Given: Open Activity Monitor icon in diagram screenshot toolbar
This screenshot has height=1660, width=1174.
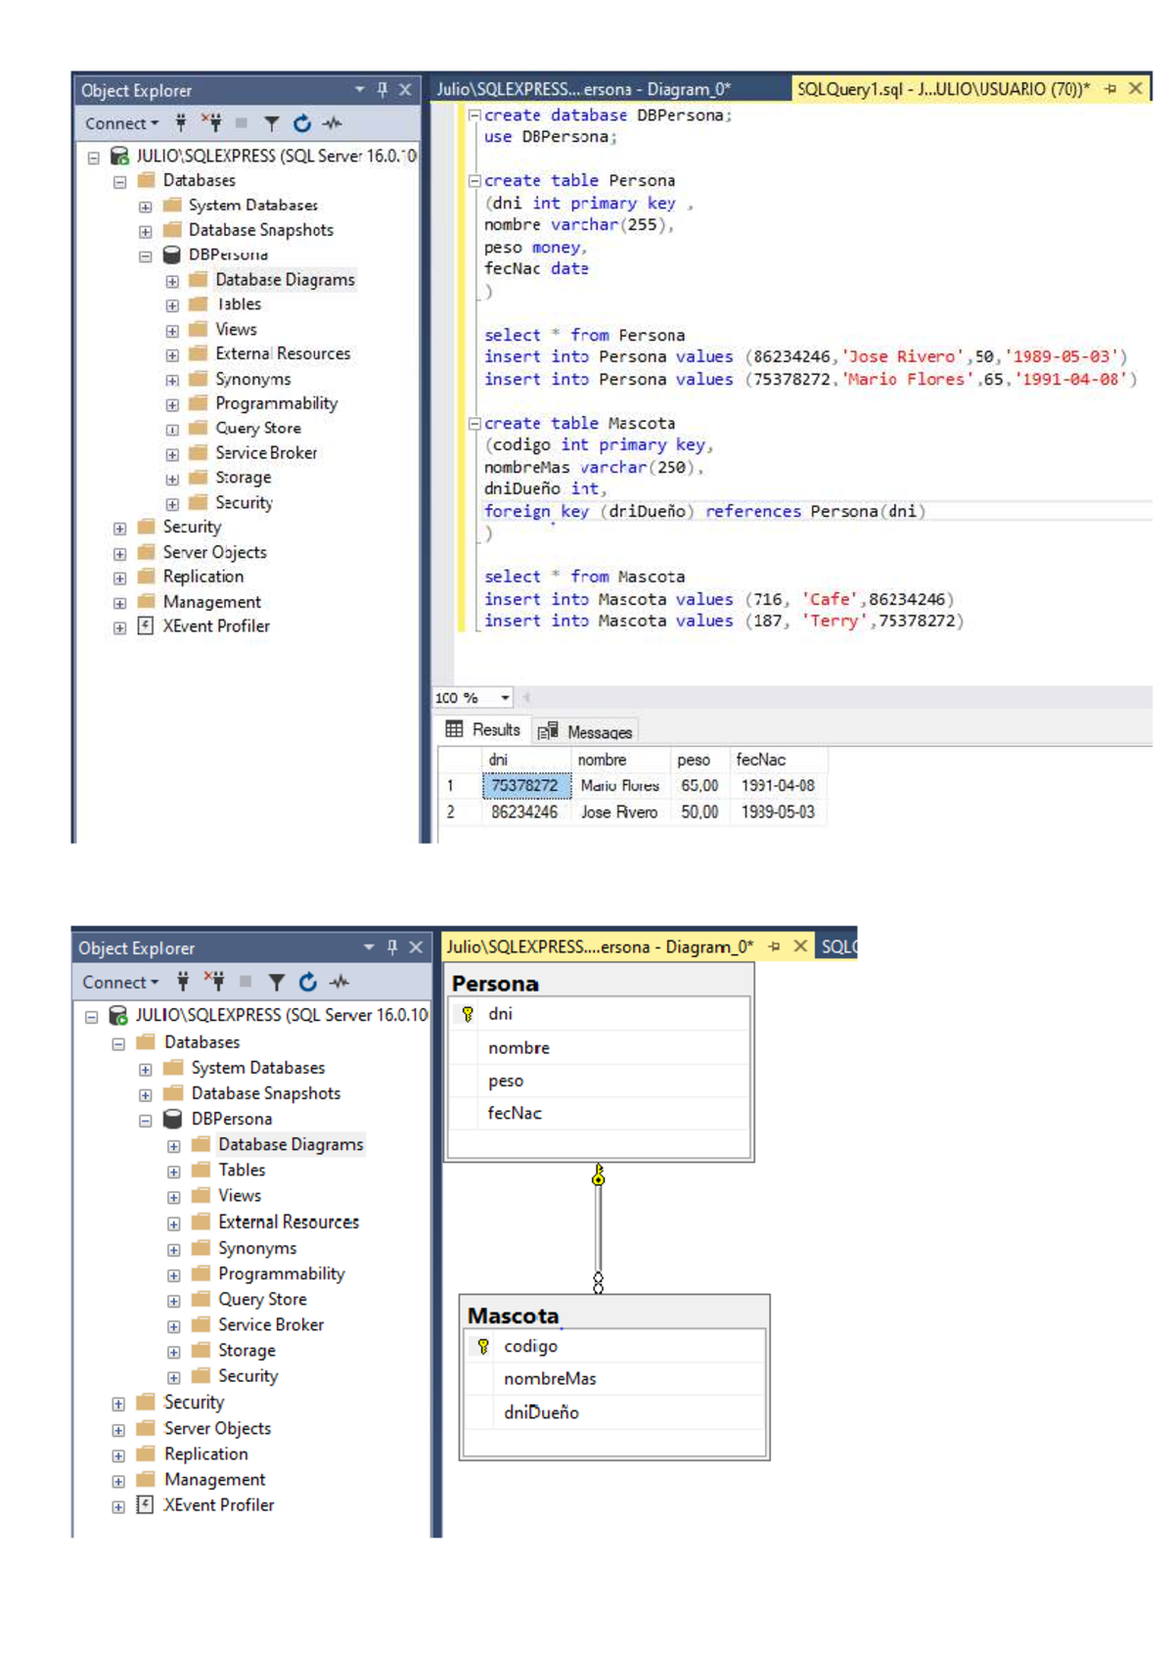Looking at the screenshot, I should point(339,982).
